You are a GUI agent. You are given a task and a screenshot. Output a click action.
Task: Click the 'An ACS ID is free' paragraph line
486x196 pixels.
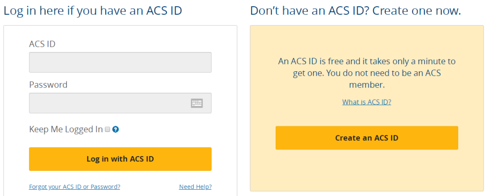click(x=367, y=61)
